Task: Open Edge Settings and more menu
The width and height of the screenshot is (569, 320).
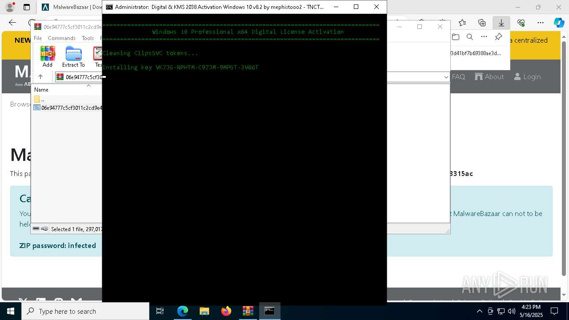Action: point(541,23)
